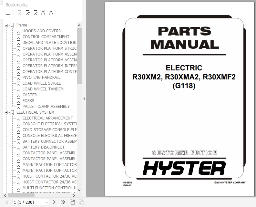Viewport: 256px width, 207px height.
Task: Click the FORKS bookmark icon
Action: pyautogui.click(x=18, y=101)
